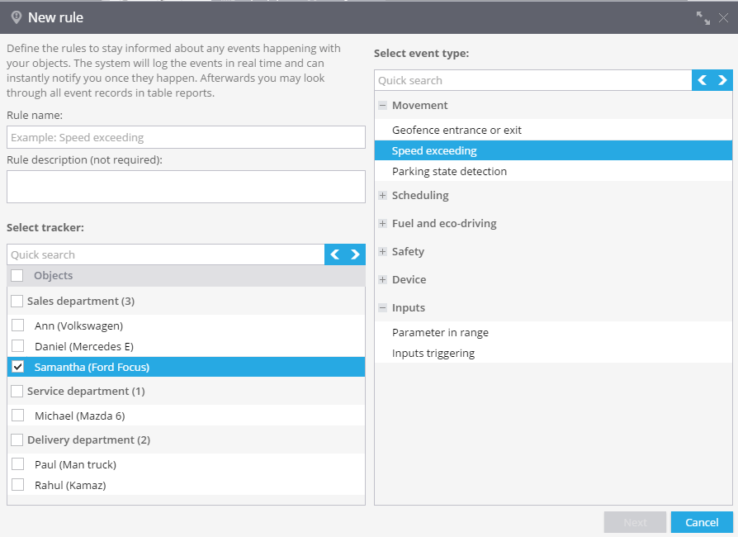Image resolution: width=738 pixels, height=537 pixels.
Task: Toggle dialog fullscreen with expand arrows icon
Action: (x=703, y=18)
